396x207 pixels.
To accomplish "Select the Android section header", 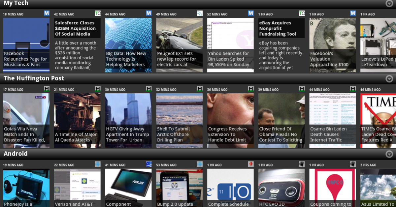I will click(x=16, y=154).
